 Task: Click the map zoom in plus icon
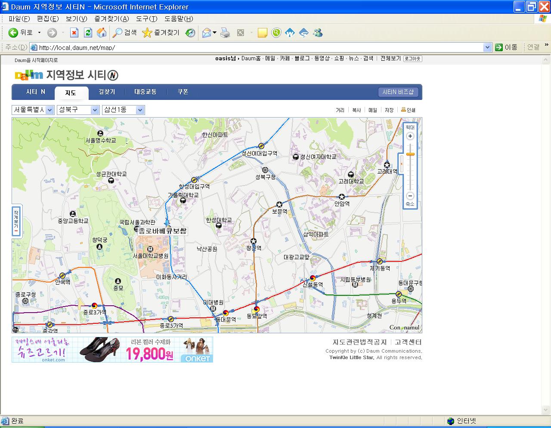pyautogui.click(x=410, y=136)
